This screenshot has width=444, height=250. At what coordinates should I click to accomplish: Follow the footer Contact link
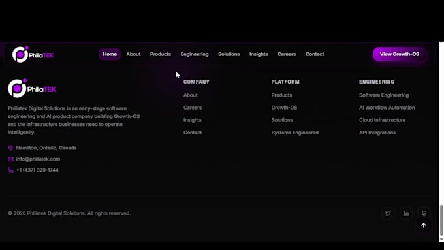[193, 133]
